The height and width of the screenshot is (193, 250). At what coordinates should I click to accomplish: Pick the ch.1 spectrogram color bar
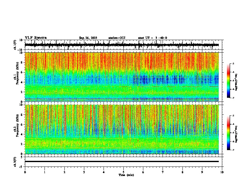coord(228,81)
